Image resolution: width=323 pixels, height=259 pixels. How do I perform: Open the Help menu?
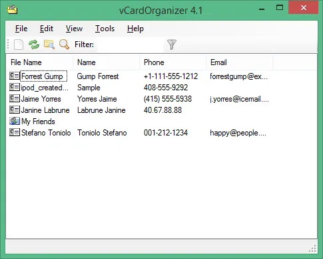[x=135, y=29]
